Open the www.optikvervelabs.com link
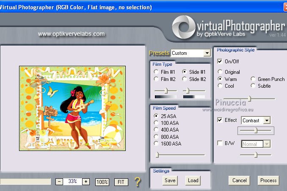287x191 pixels. pos(71,34)
